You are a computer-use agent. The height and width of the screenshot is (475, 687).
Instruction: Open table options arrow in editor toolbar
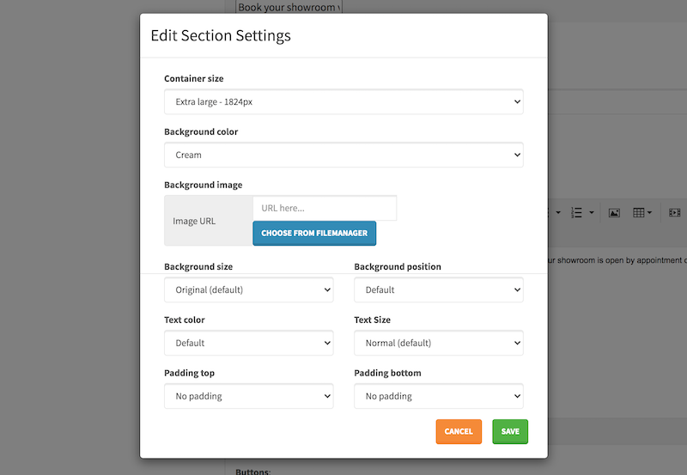(x=650, y=213)
